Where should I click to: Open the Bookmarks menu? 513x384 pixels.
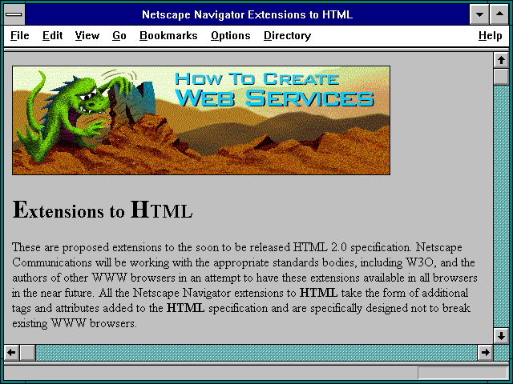point(168,35)
